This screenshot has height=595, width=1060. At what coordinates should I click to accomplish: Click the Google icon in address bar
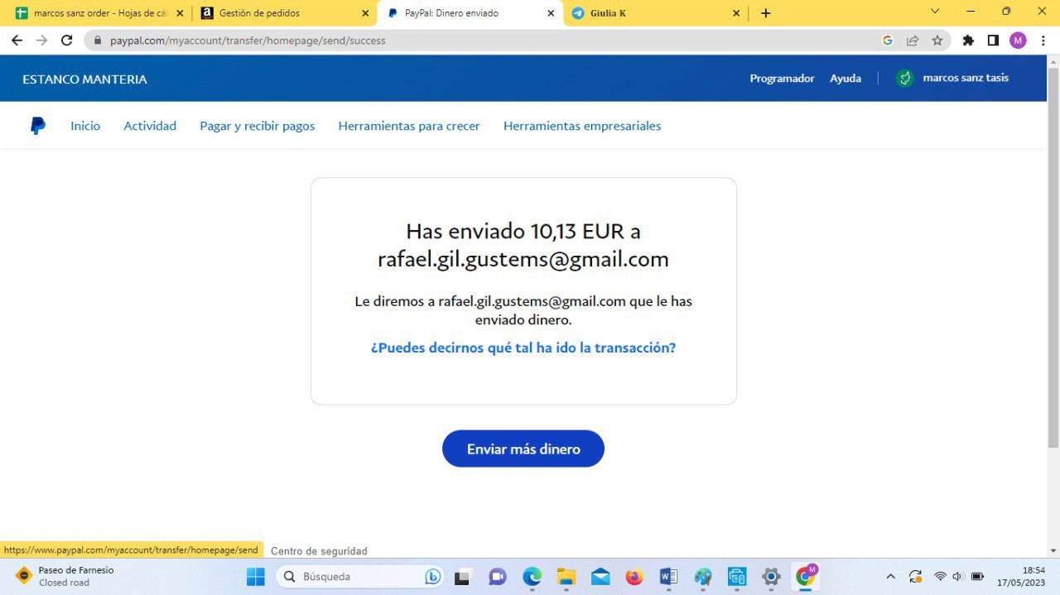(x=888, y=40)
